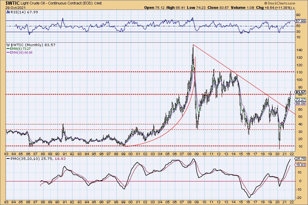This screenshot has width=308, height=205.
Task: Click the 140 price axis label
Action: click(299, 50)
